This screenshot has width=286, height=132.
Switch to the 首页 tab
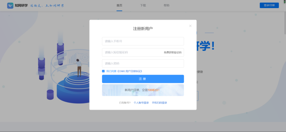click(x=119, y=5)
